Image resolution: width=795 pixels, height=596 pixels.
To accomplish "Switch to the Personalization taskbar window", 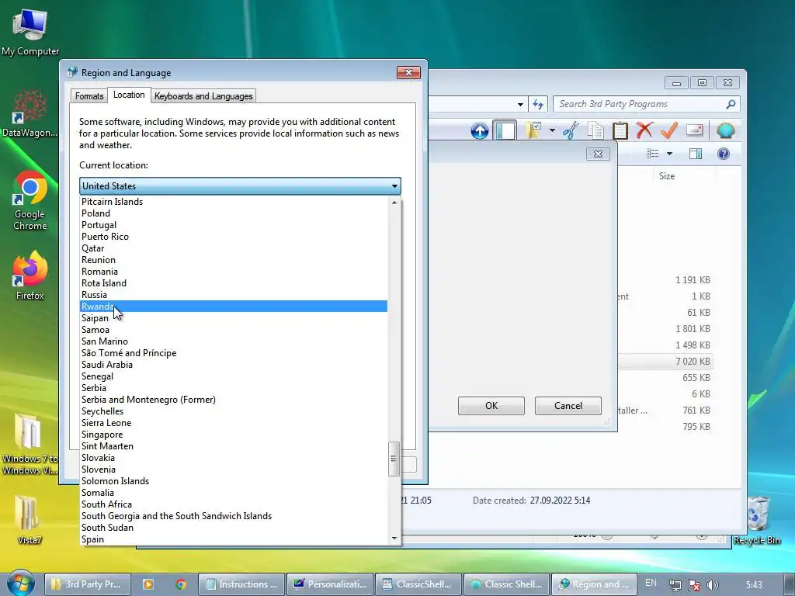I will point(330,584).
